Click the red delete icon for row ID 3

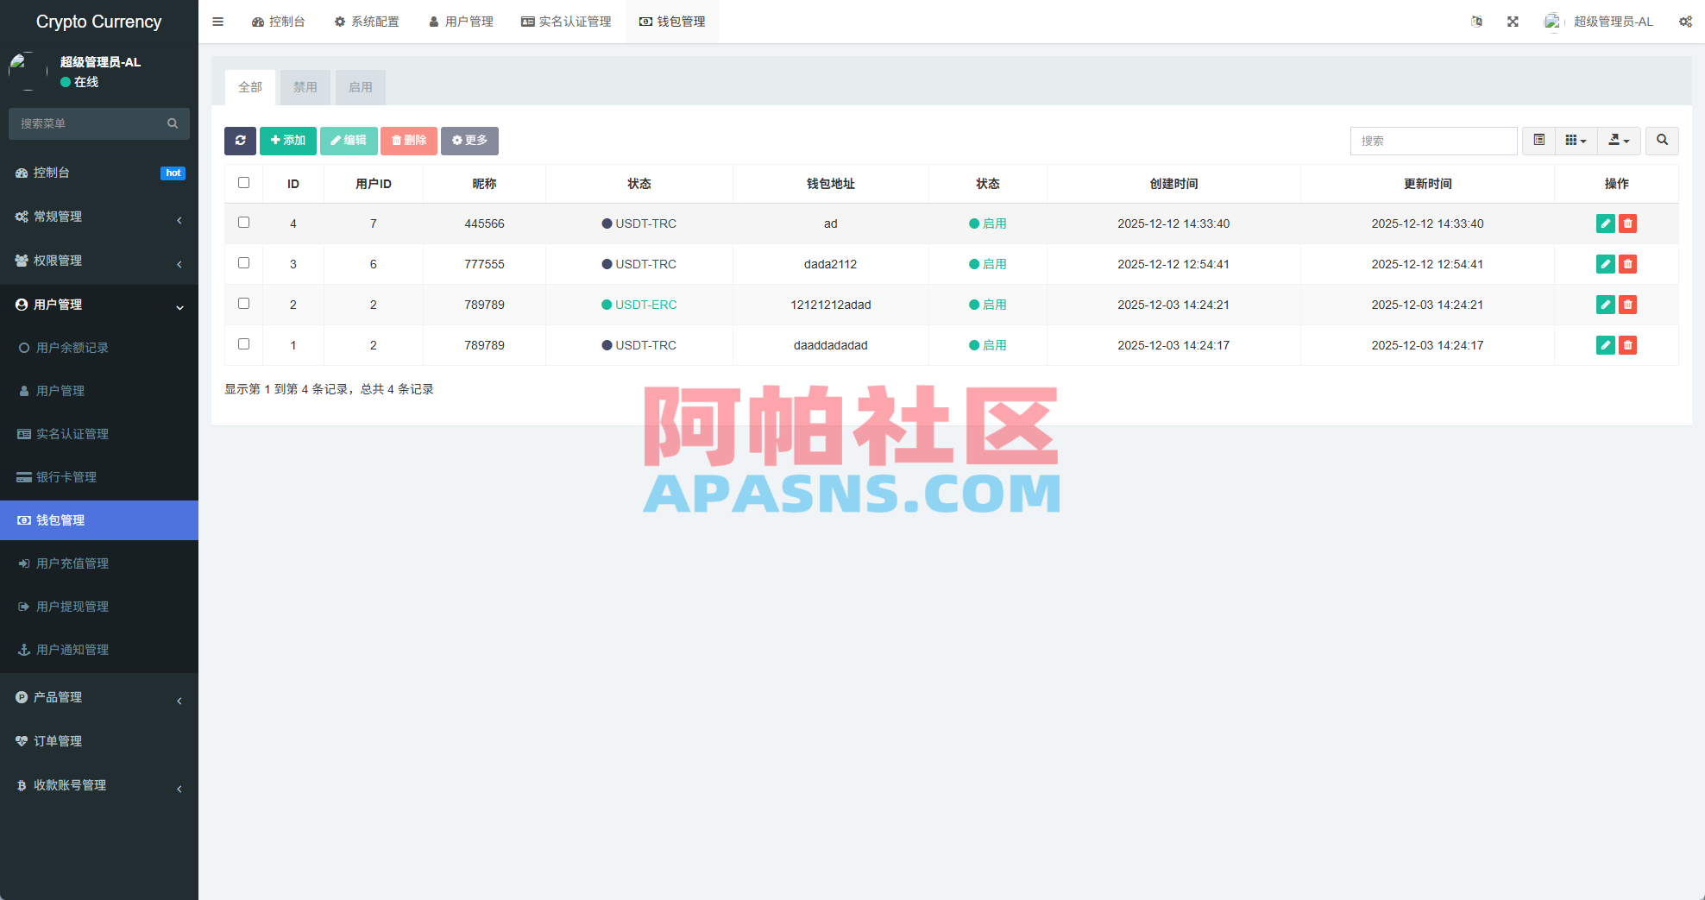[x=1627, y=264]
